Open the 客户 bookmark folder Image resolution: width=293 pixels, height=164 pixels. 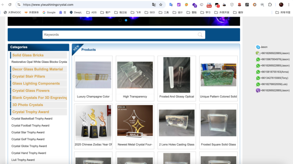105,12
